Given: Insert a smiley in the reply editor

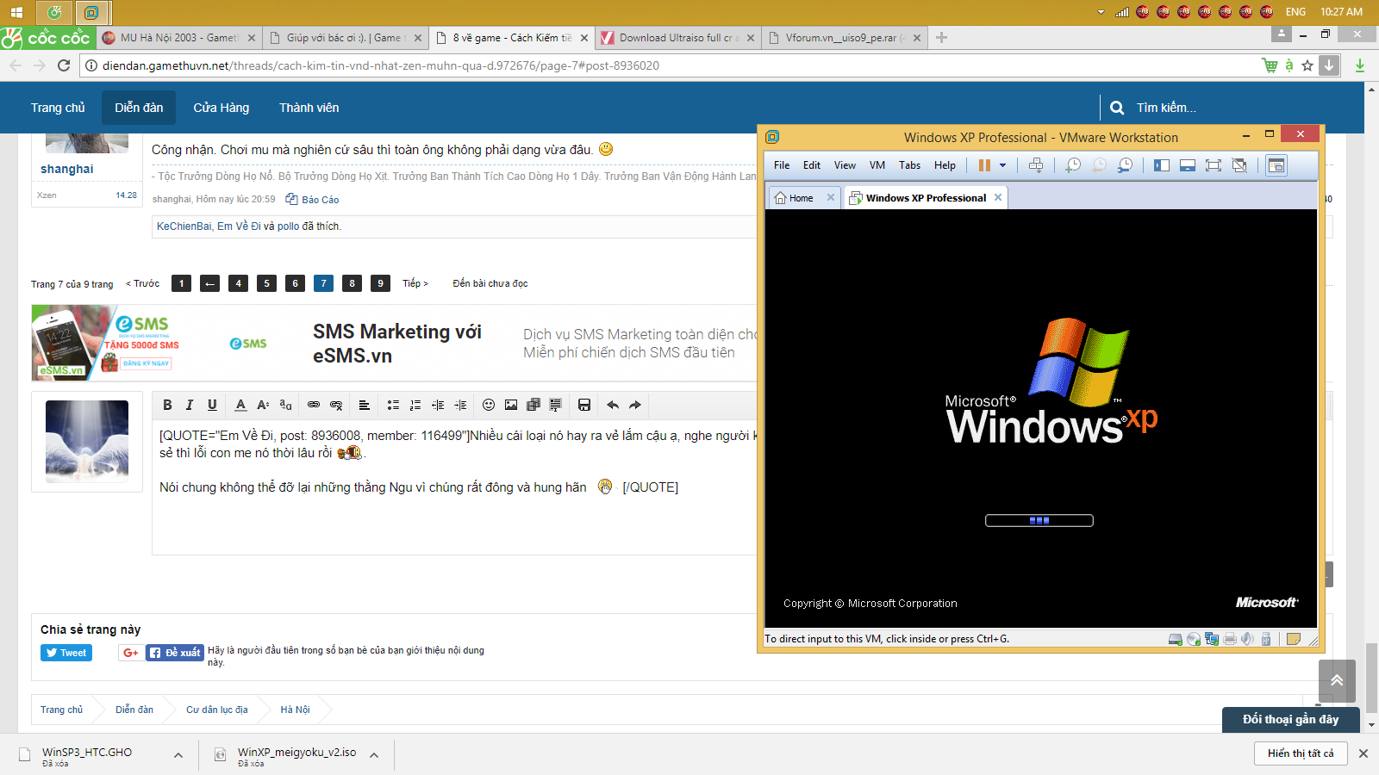Looking at the screenshot, I should pos(489,405).
